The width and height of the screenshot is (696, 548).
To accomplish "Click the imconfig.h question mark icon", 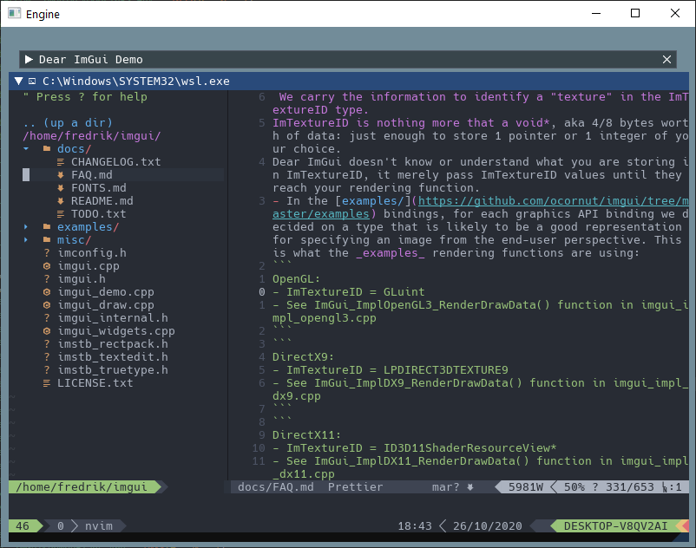I will click(47, 253).
